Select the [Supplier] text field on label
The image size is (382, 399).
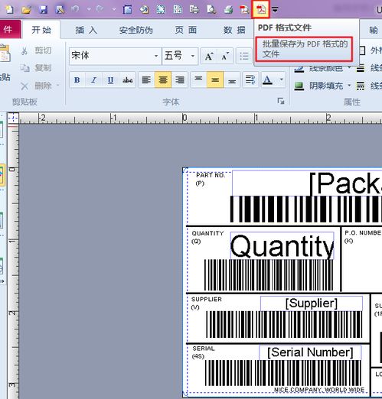(312, 303)
